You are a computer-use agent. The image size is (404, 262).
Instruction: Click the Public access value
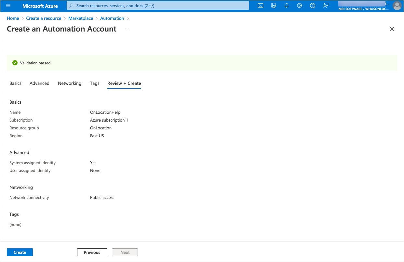pyautogui.click(x=102, y=197)
